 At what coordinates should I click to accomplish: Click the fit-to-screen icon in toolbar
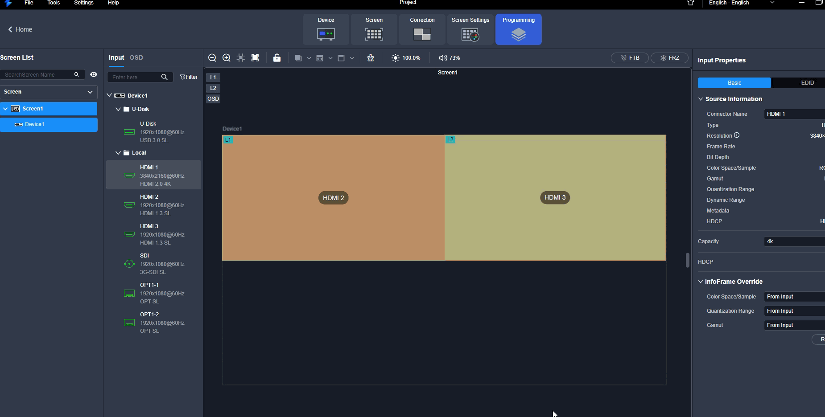coord(255,58)
